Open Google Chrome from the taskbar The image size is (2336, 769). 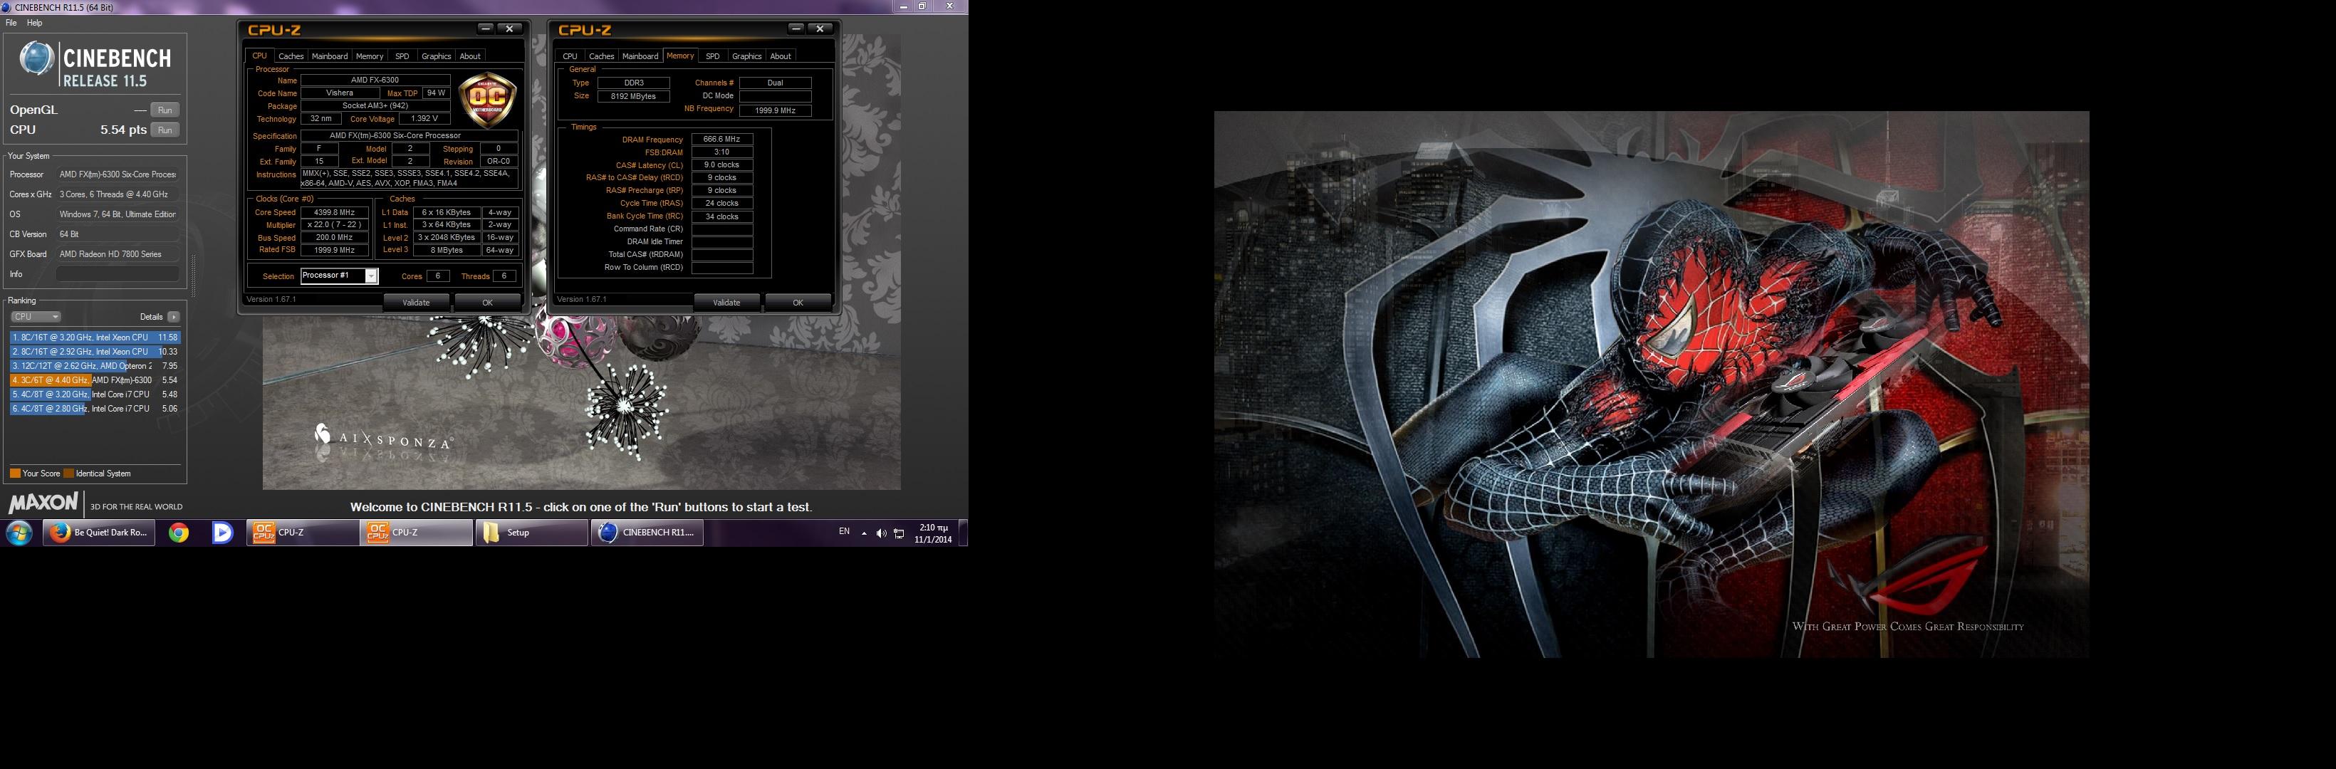point(179,533)
